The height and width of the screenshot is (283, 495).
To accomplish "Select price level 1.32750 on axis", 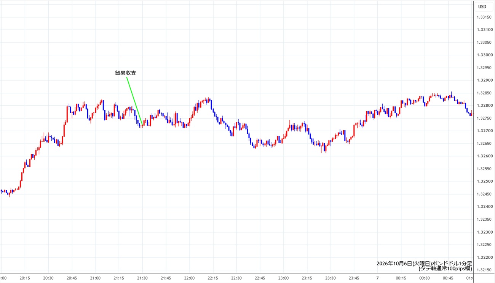I will (484, 118).
